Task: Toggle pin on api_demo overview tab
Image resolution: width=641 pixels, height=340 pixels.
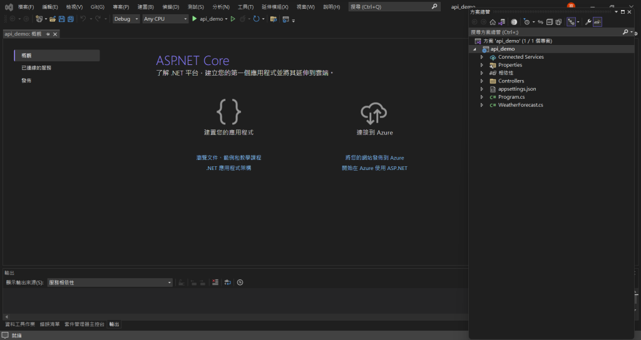Action: 48,34
